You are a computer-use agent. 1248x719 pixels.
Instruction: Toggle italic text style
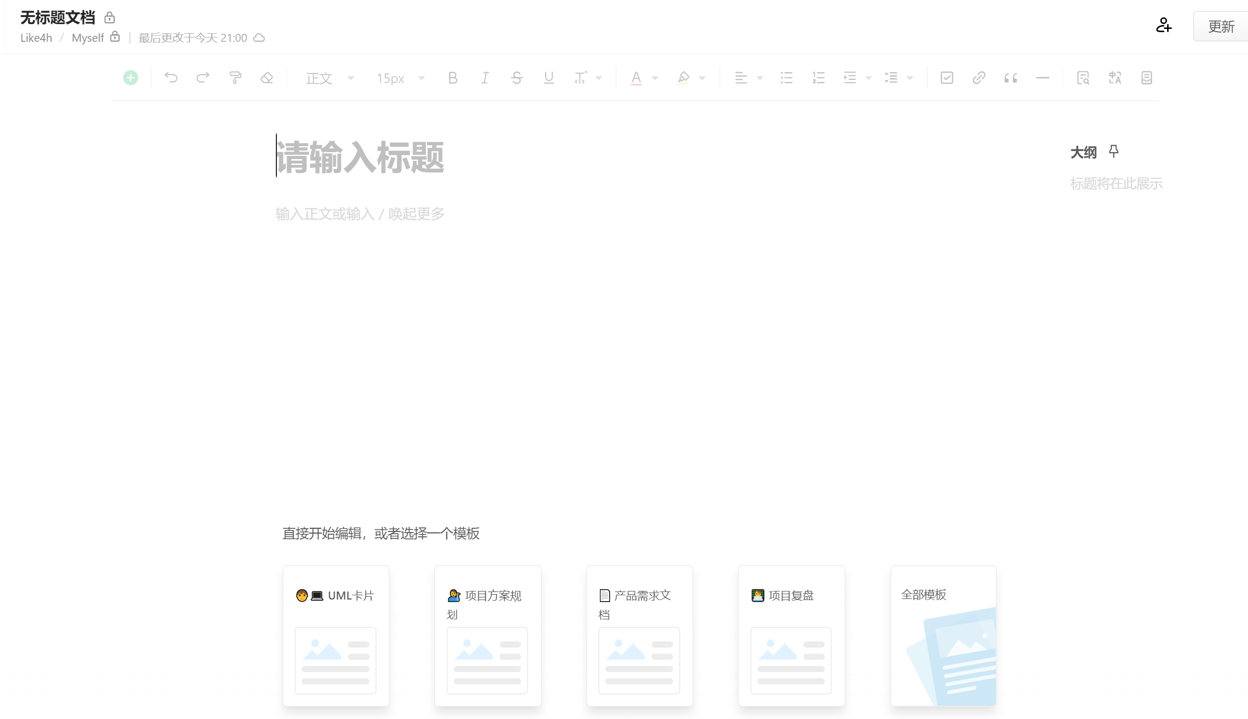(x=485, y=78)
